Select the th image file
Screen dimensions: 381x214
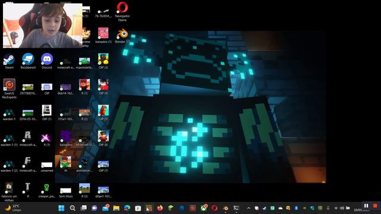coord(65,164)
